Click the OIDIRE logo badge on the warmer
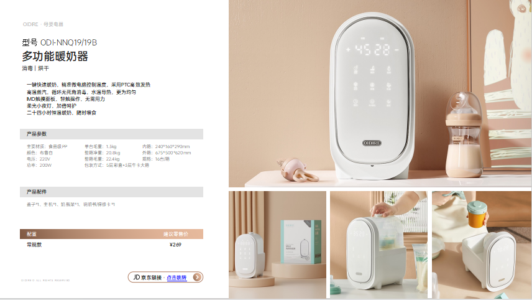 point(372,143)
